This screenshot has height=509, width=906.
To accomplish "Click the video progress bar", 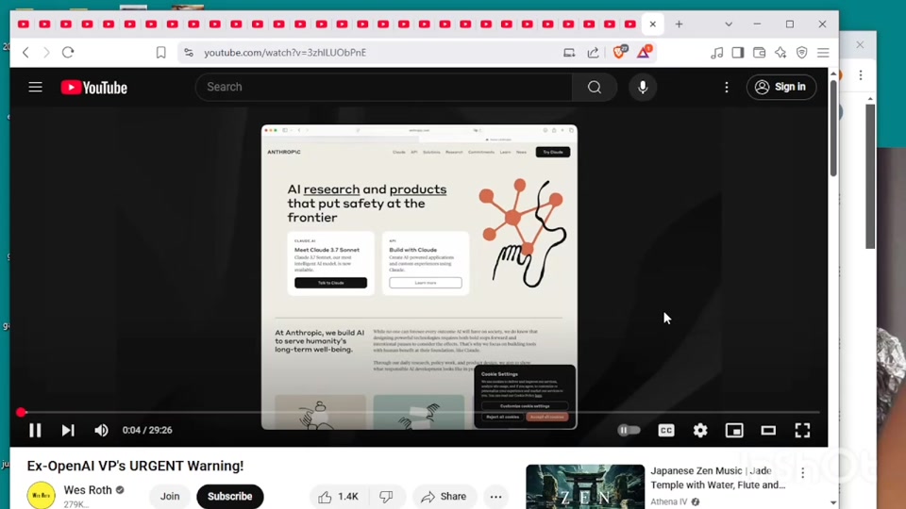I will (x=415, y=412).
